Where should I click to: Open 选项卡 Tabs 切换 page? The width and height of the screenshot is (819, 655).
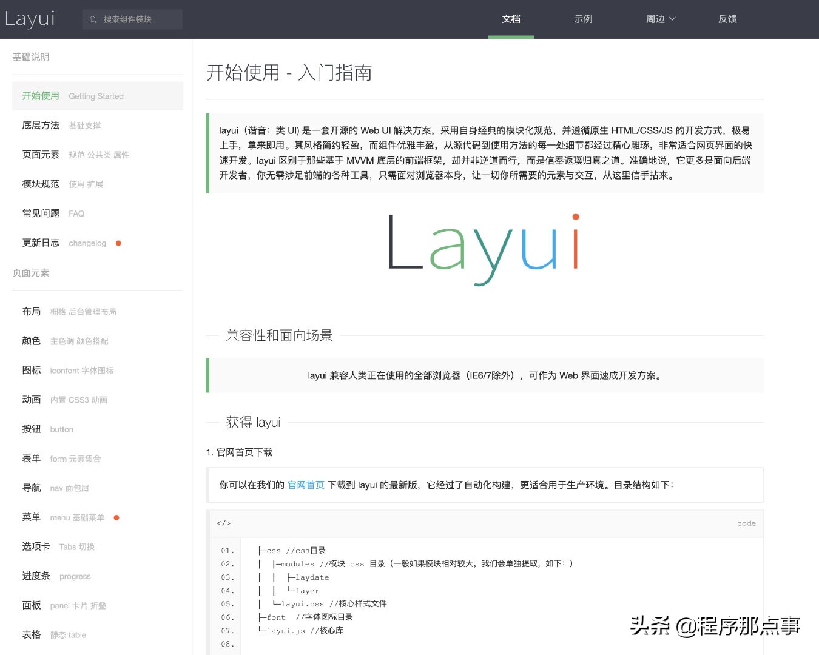pyautogui.click(x=97, y=546)
